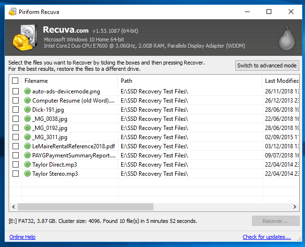Sort by the Path column header
305x247 pixels.
coord(190,81)
